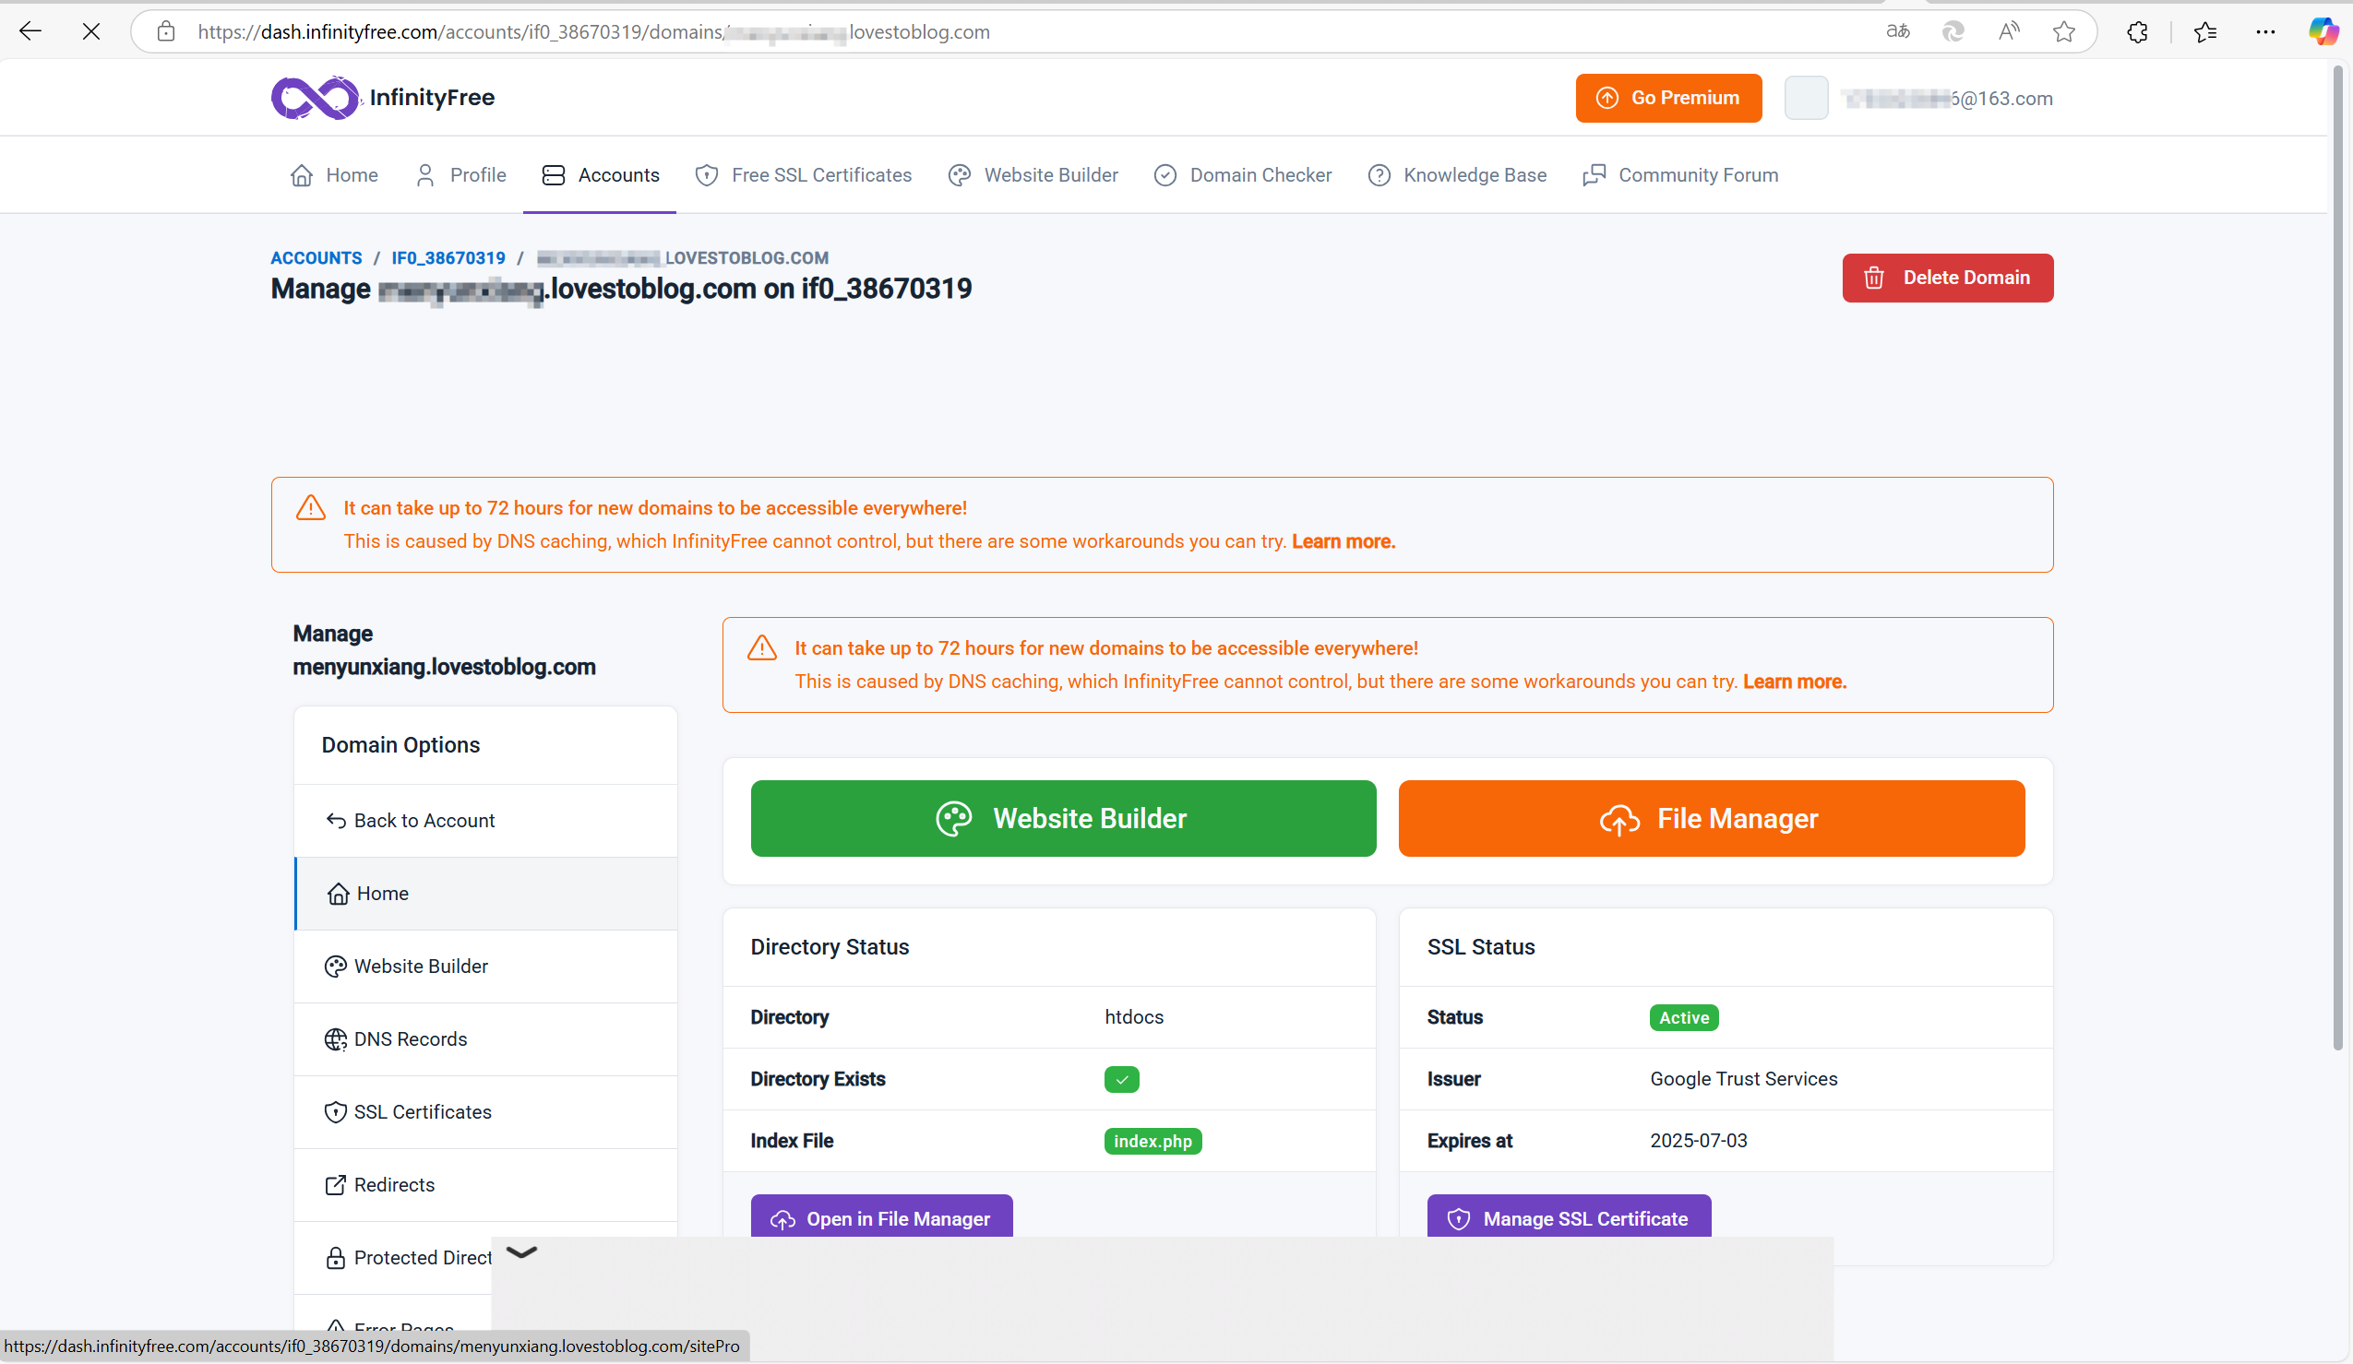Image resolution: width=2353 pixels, height=1364 pixels.
Task: Add page to favorites star icon
Action: tap(2063, 31)
